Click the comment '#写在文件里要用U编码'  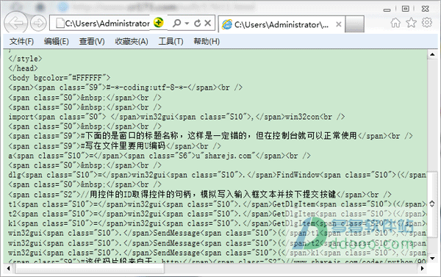[x=123, y=145]
